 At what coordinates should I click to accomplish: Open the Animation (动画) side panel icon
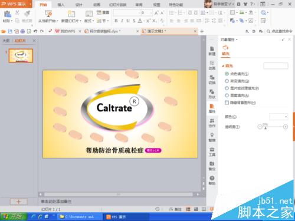click(x=212, y=65)
